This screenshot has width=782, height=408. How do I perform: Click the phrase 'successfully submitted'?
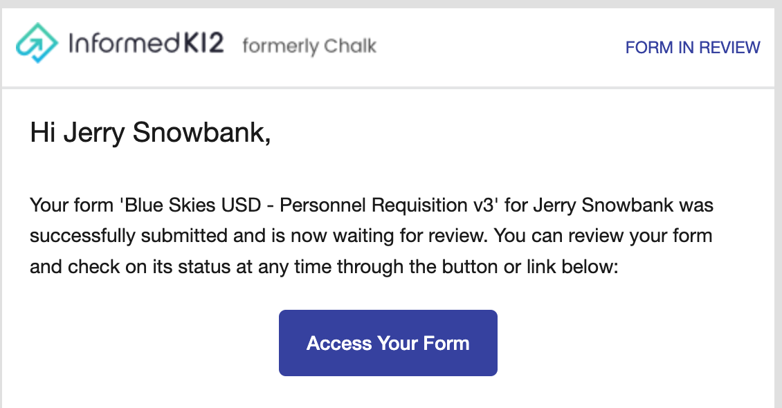128,236
